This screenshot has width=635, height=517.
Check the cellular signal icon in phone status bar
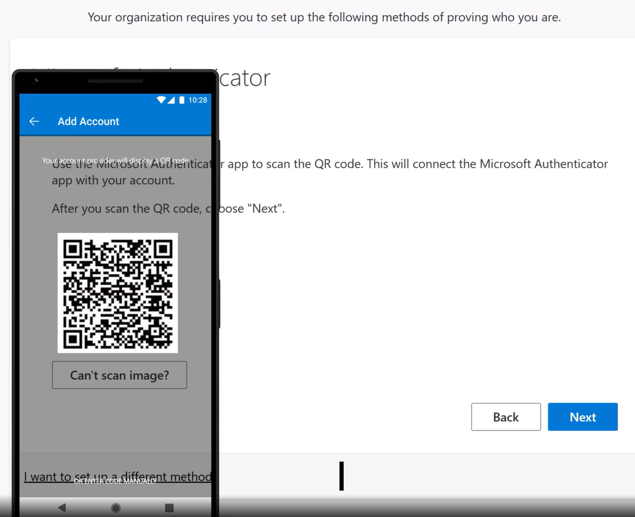pyautogui.click(x=171, y=100)
